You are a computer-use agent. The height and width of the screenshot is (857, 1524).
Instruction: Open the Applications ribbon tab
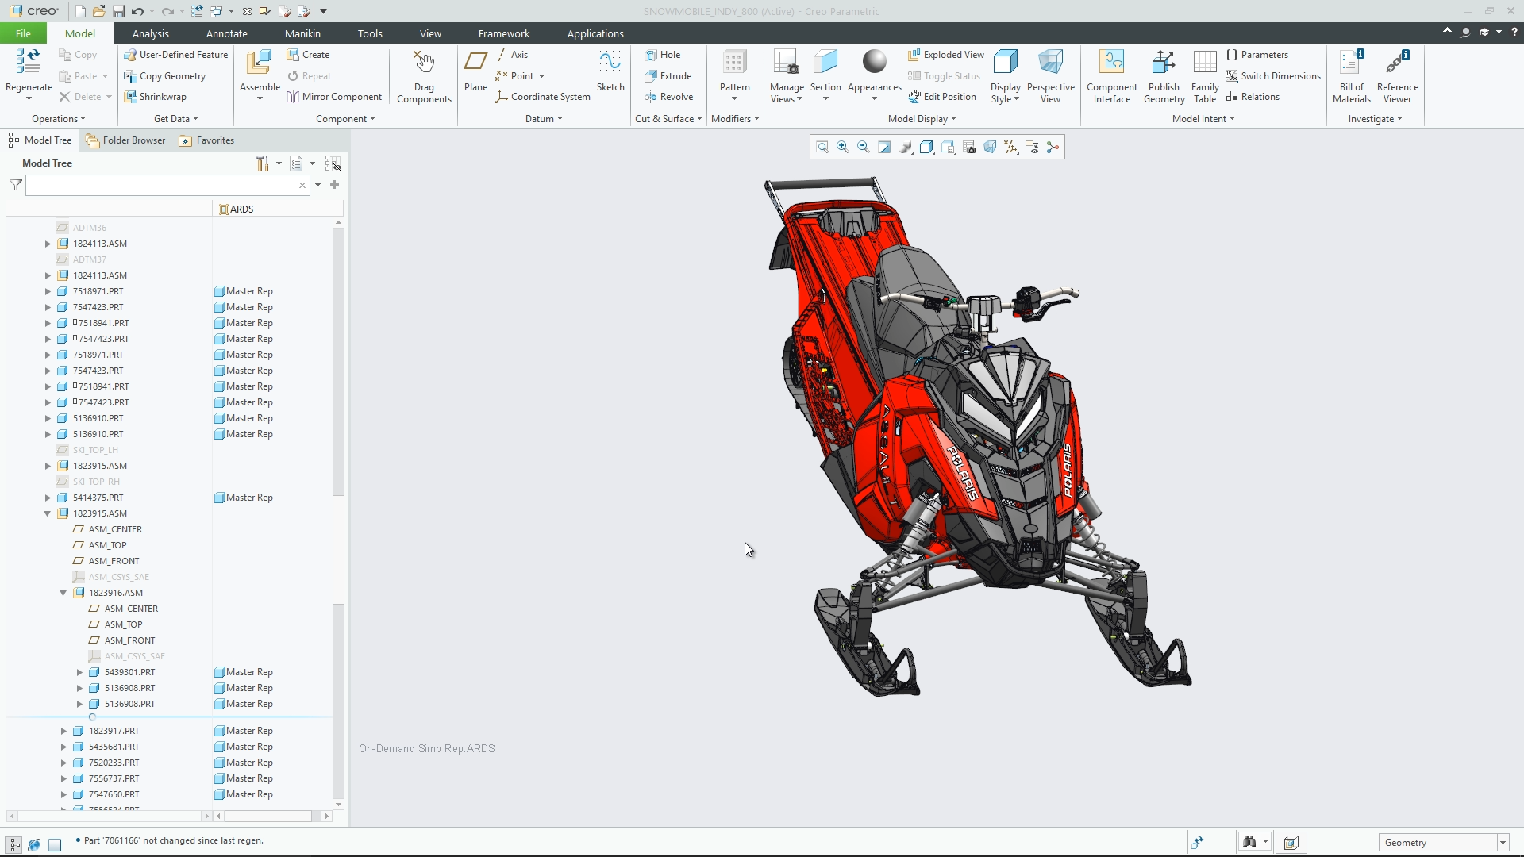(596, 33)
